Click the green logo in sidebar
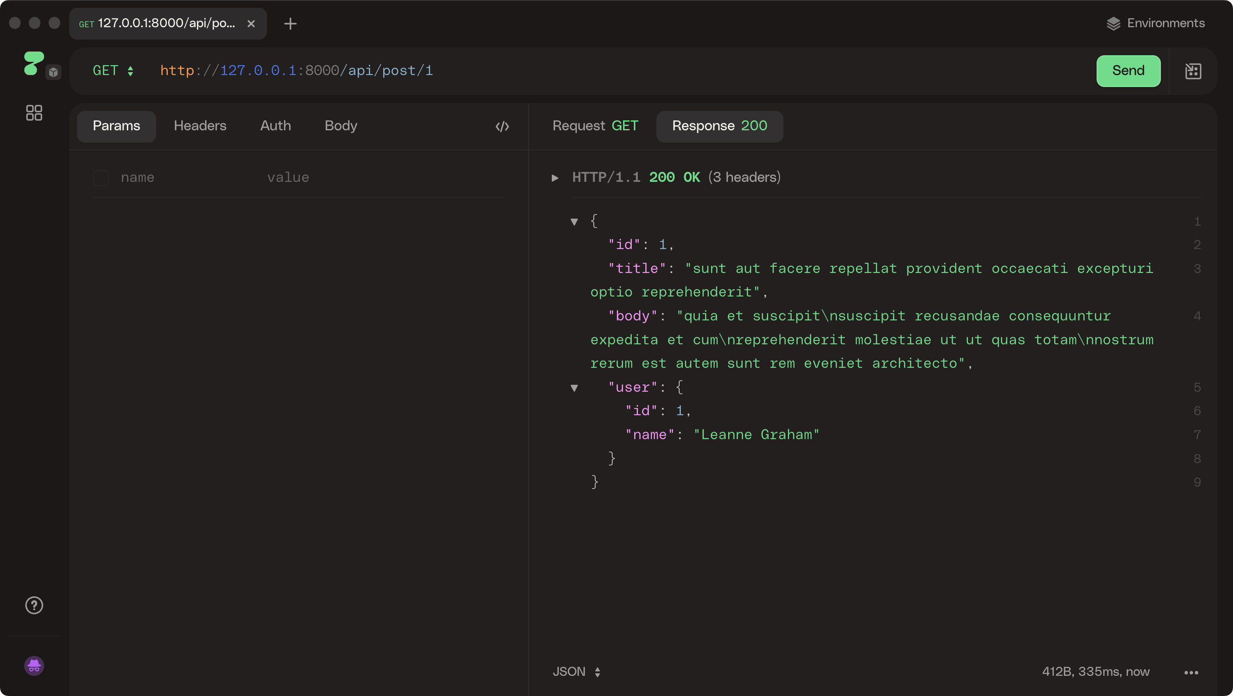The height and width of the screenshot is (696, 1233). point(33,64)
